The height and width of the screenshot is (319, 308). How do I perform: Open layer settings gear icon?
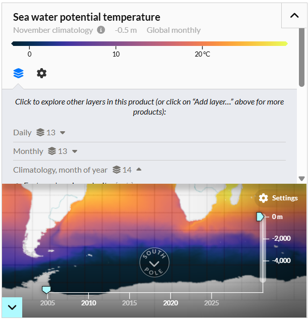pos(41,73)
